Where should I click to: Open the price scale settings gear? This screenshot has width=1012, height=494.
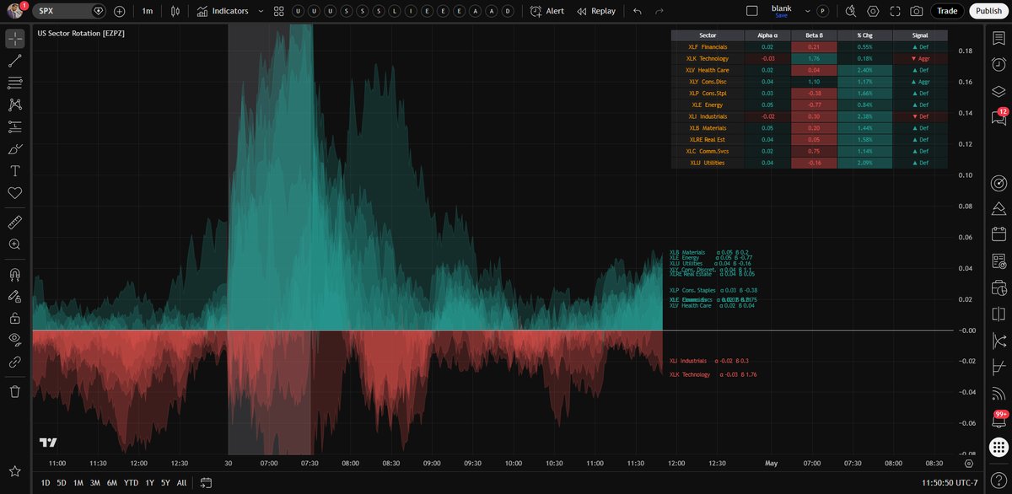click(969, 463)
